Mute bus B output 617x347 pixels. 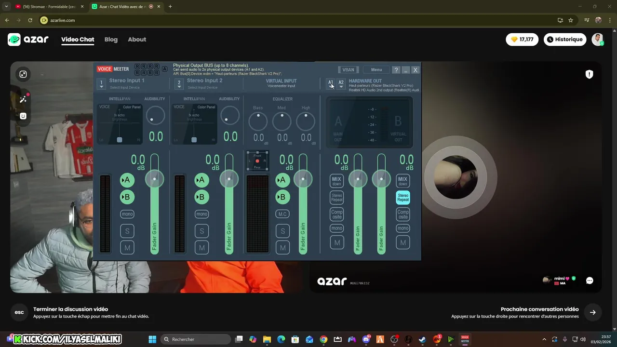[402, 242]
